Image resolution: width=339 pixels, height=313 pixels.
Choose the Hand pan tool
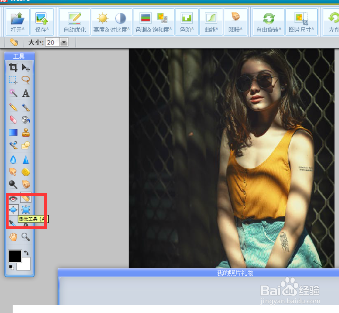point(13,237)
